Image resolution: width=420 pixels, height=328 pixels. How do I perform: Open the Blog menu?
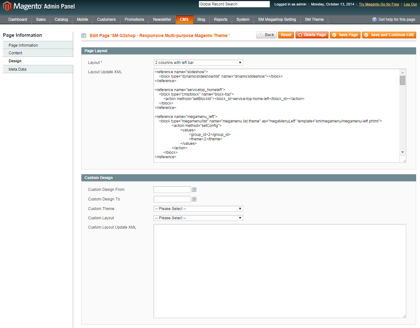[x=201, y=20]
